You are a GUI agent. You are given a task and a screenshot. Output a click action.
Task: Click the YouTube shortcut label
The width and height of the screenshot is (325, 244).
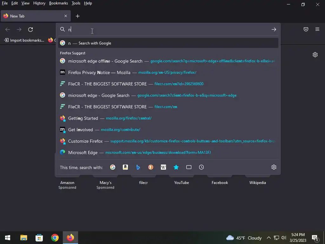pos(182,183)
